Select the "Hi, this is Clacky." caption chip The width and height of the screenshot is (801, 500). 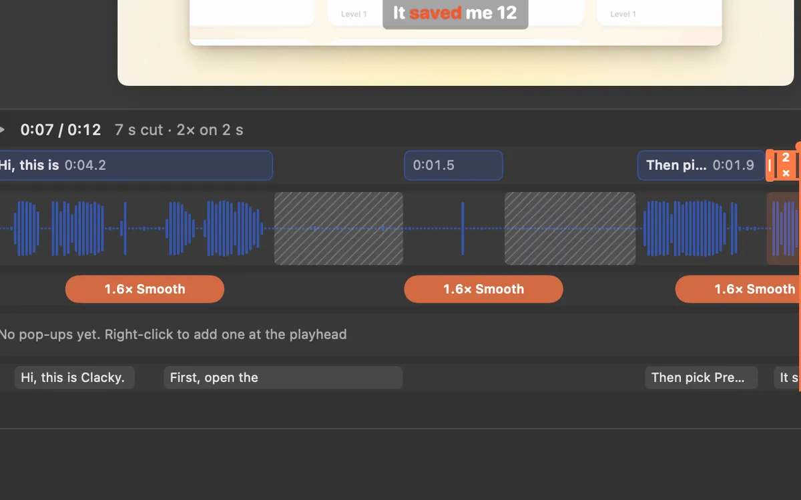pos(74,377)
